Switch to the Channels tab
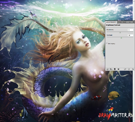Image resolution: width=135 pixels, height=122 pixels. click(x=120, y=22)
